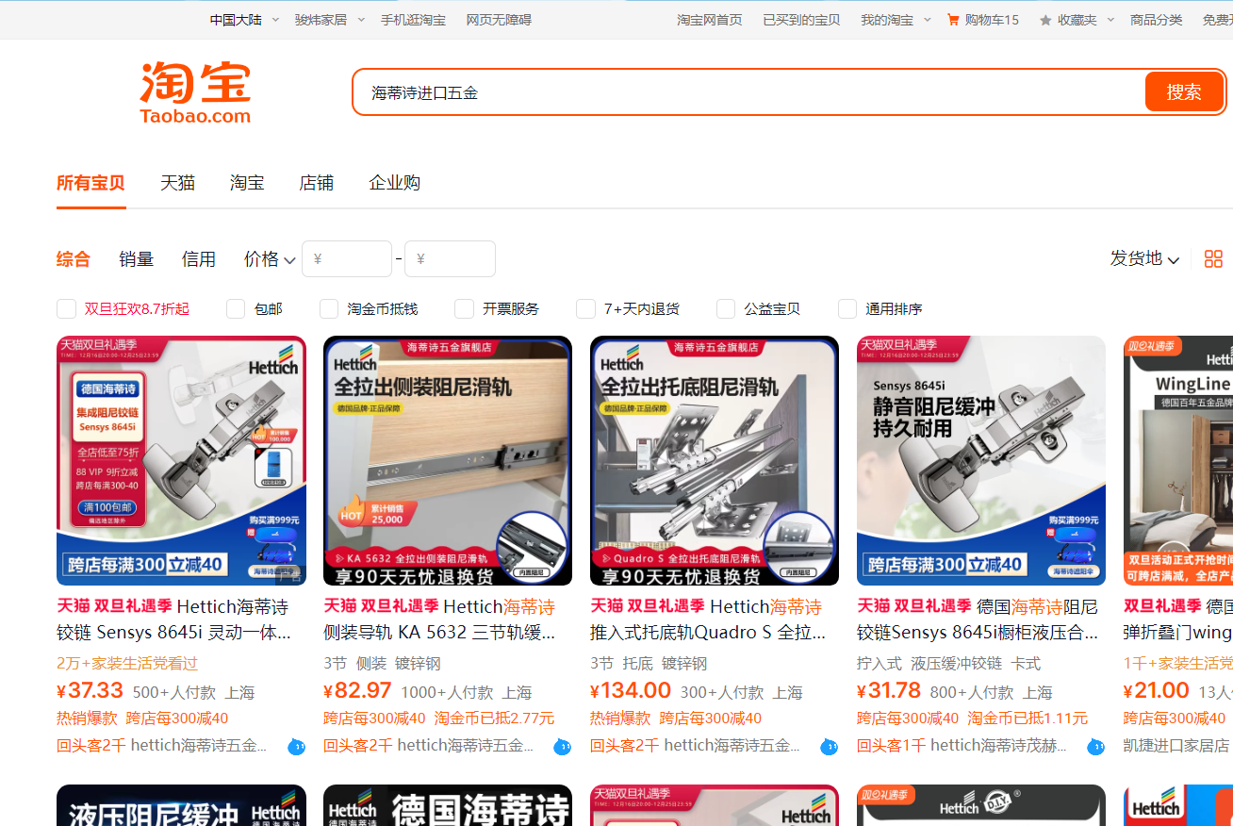Click 淘金币已抵2.77元 promo text

pyautogui.click(x=494, y=719)
